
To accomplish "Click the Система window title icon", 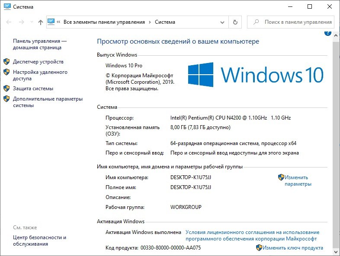I will point(7,7).
